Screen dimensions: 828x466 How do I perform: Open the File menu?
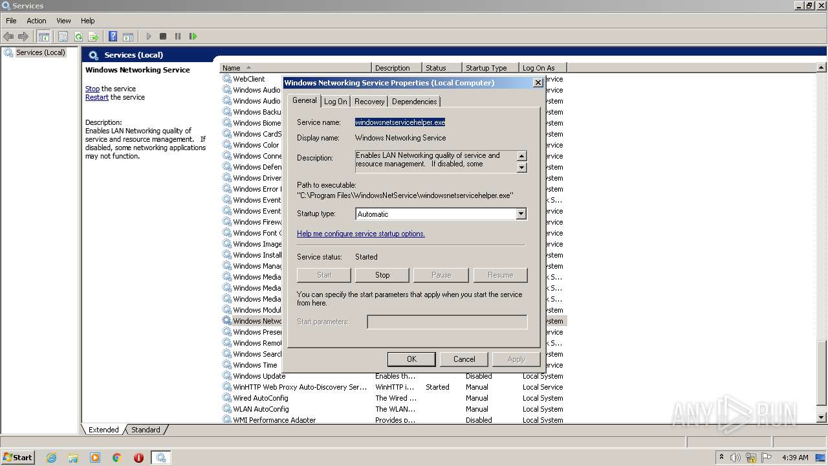pyautogui.click(x=11, y=21)
